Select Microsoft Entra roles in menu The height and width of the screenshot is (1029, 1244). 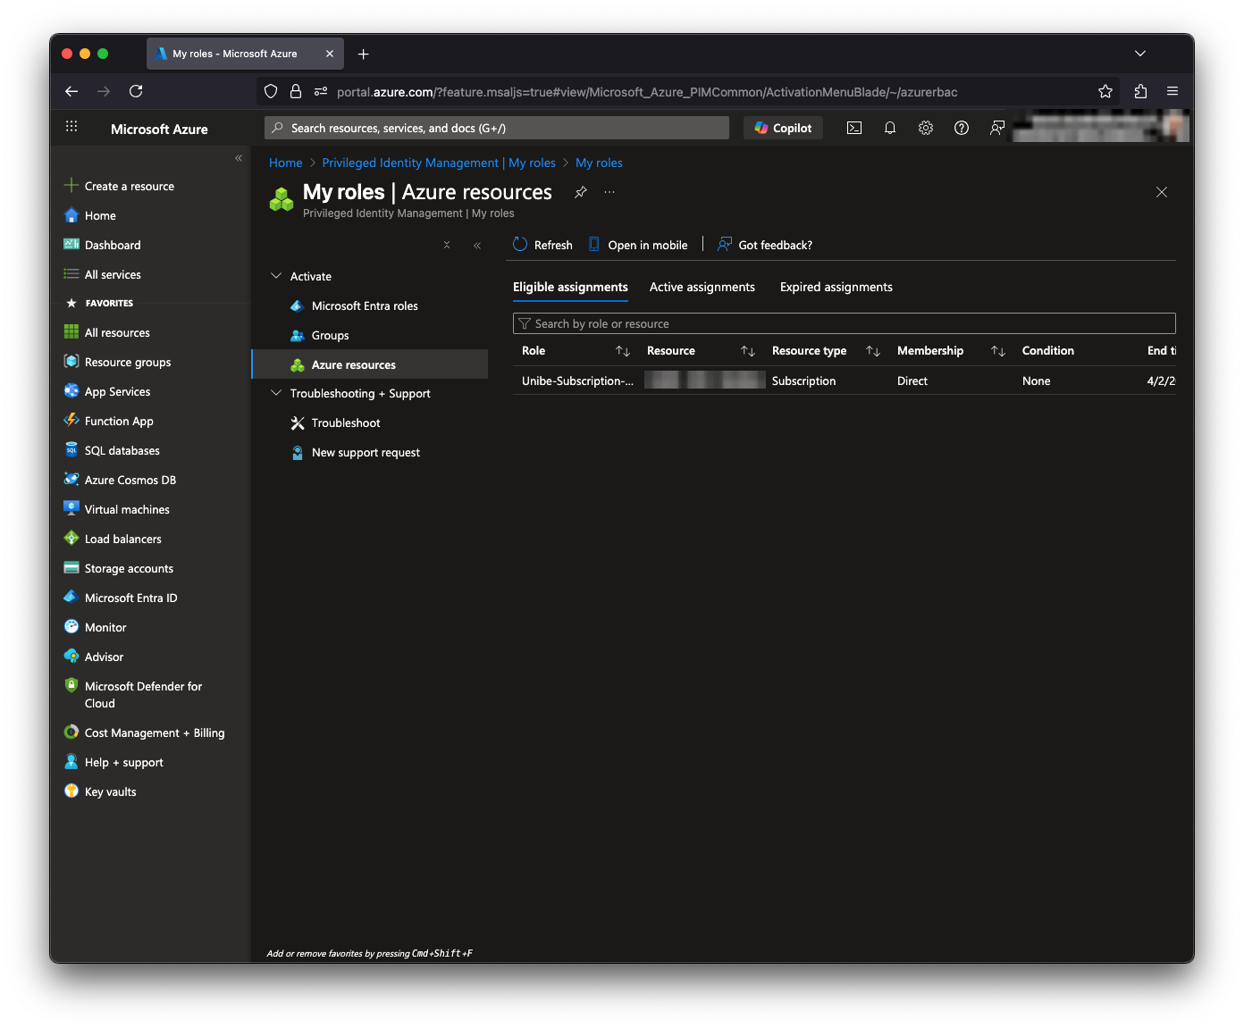365,305
